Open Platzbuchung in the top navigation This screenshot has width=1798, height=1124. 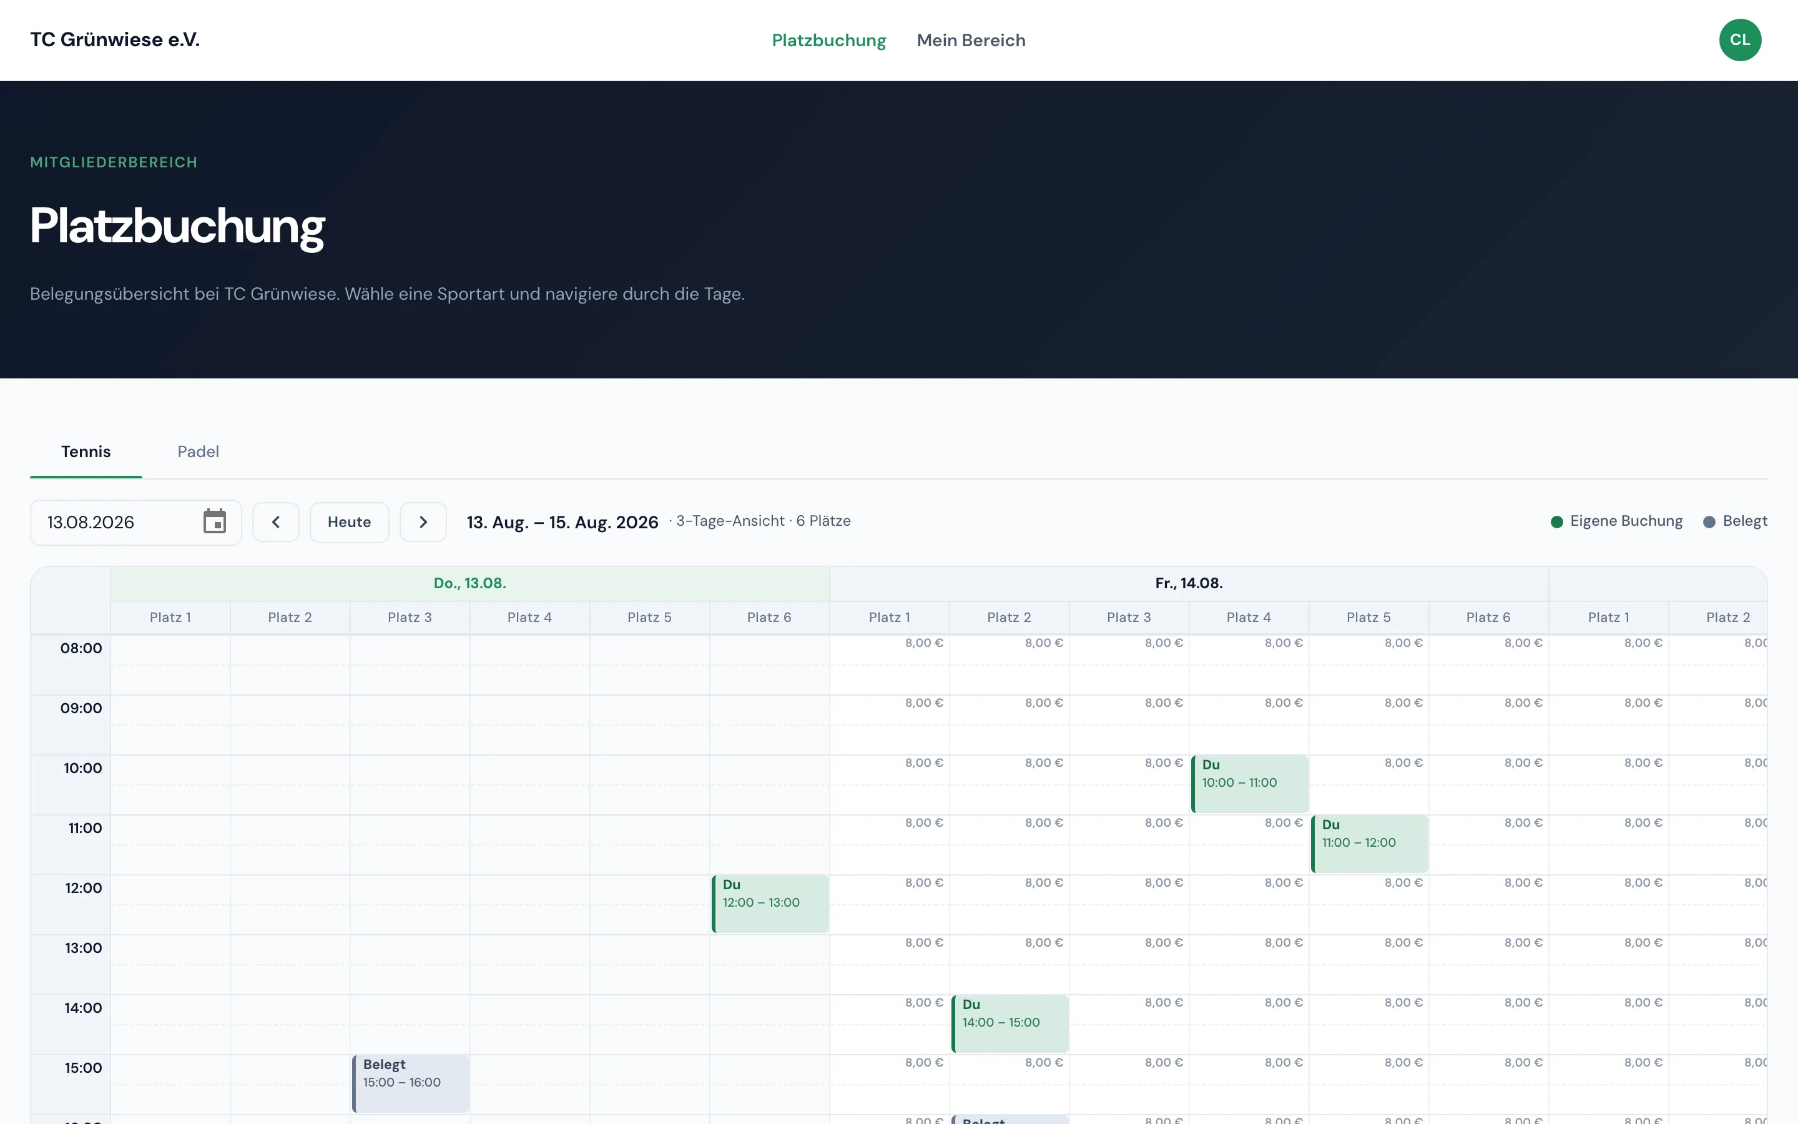[828, 40]
